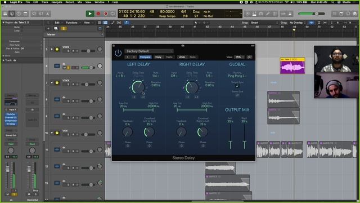Toggle the Tempo Sync button
Image resolution: width=360 pixels, height=203 pixels.
pos(237,86)
